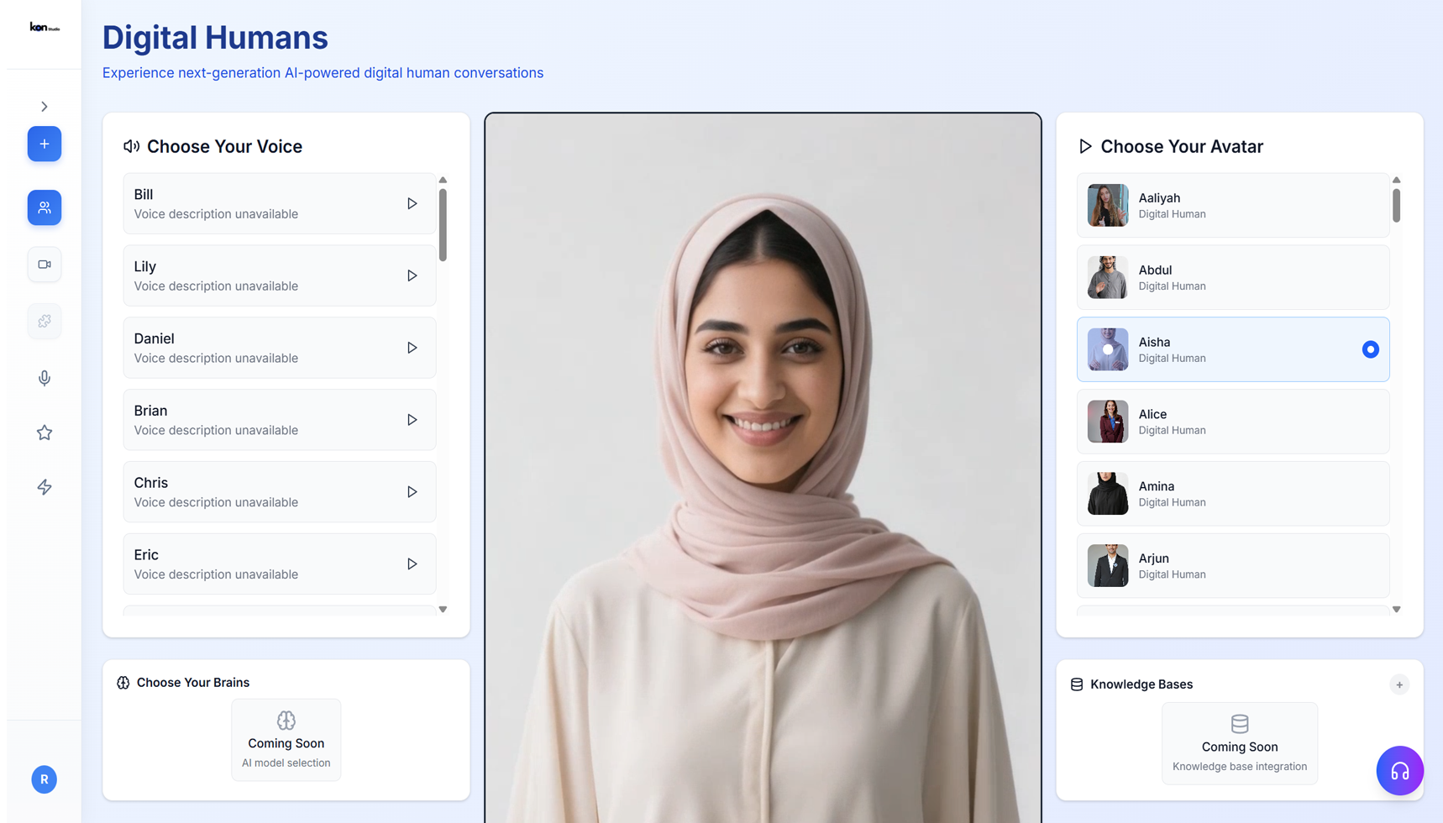1443x823 pixels.
Task: Click the lightning bolt sidebar icon
Action: [x=45, y=487]
